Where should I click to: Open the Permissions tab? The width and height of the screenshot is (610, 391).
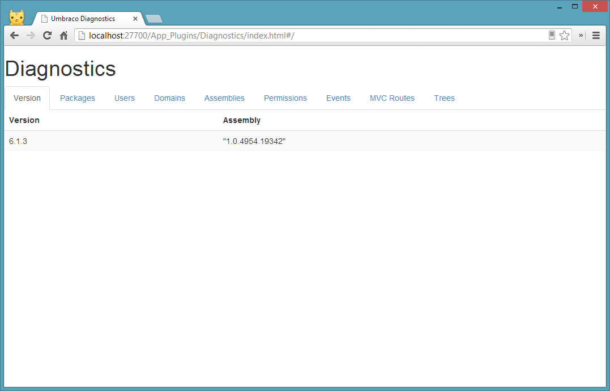pos(285,98)
